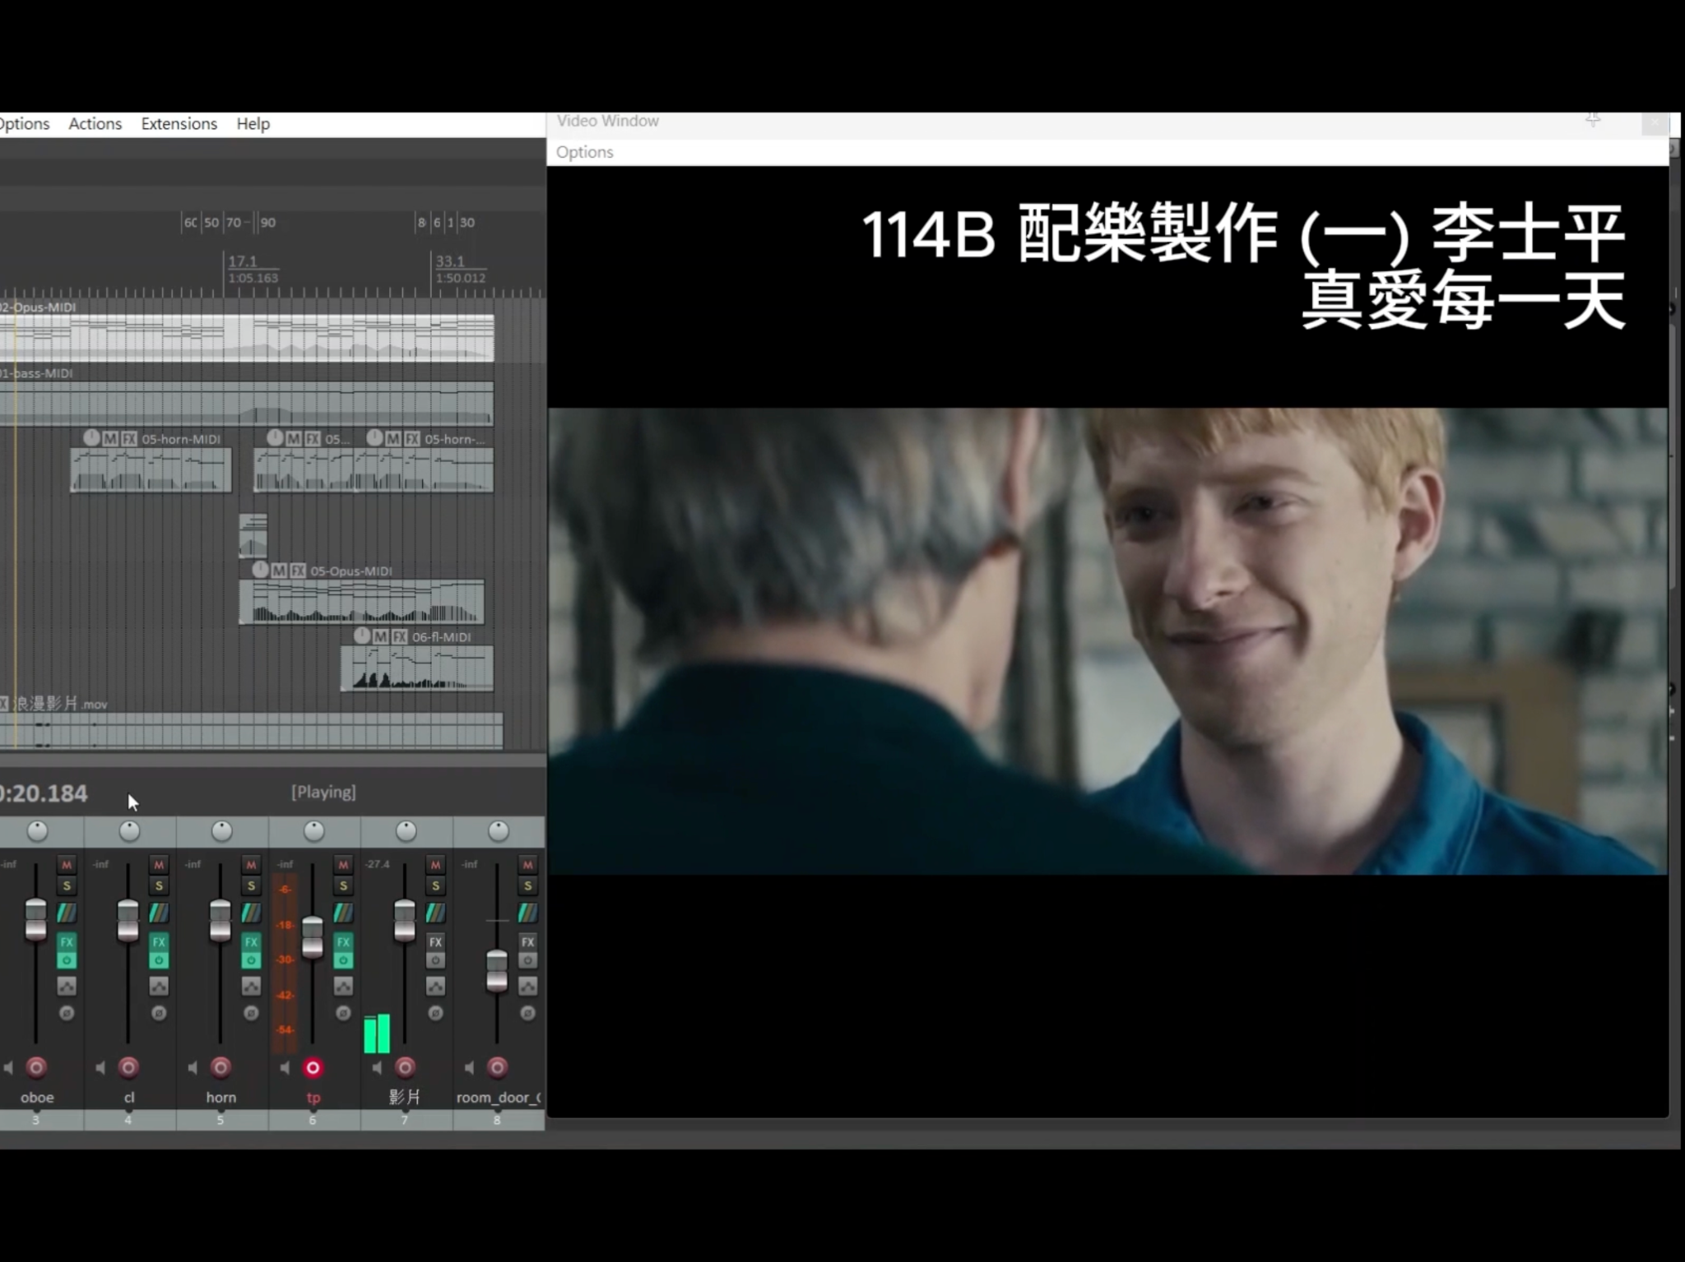The width and height of the screenshot is (1685, 1262).
Task: Click the tp track name label
Action: [x=313, y=1098]
